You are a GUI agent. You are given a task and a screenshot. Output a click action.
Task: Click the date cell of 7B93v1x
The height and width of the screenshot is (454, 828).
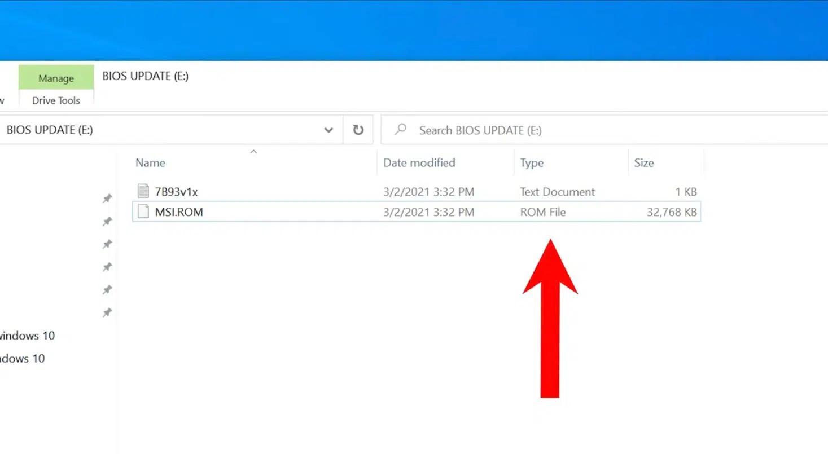pyautogui.click(x=428, y=192)
